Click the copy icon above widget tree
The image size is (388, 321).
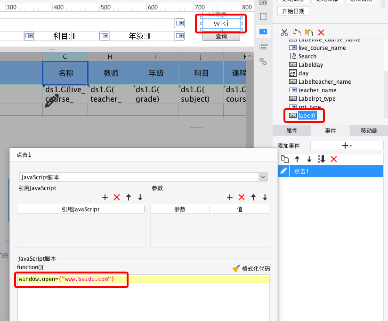point(297,32)
